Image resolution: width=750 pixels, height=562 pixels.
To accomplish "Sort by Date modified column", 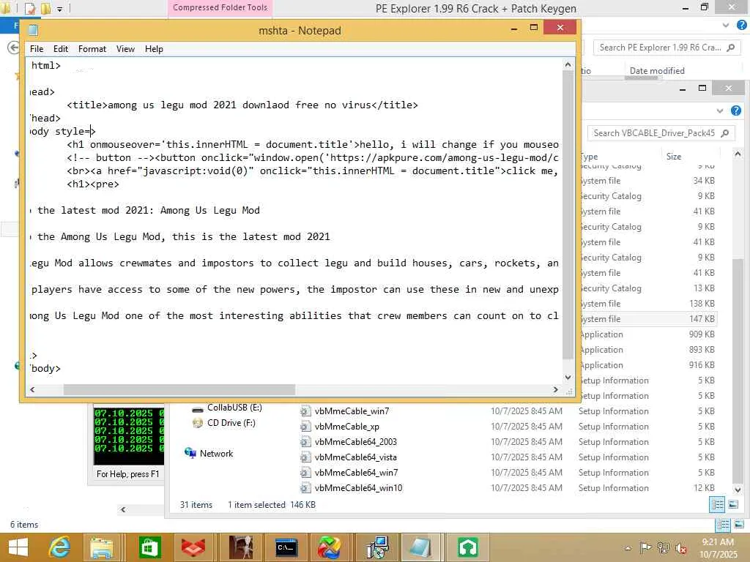I will click(657, 71).
